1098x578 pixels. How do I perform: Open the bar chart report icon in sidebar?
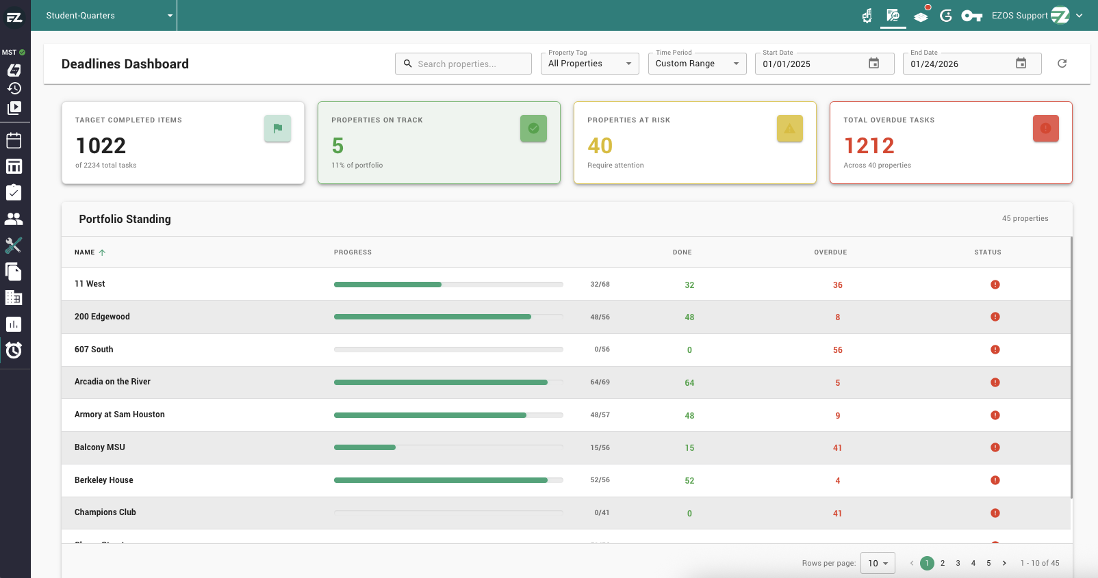[14, 324]
